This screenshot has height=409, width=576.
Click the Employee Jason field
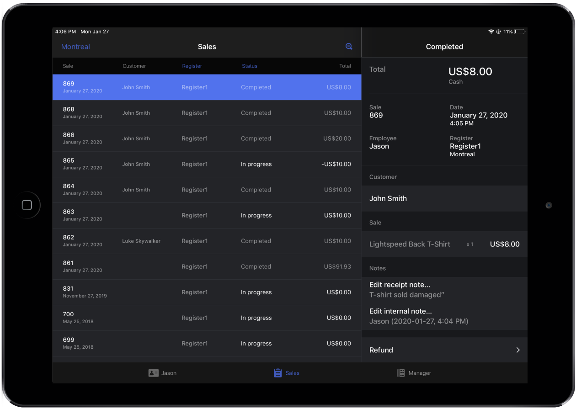[x=383, y=143]
